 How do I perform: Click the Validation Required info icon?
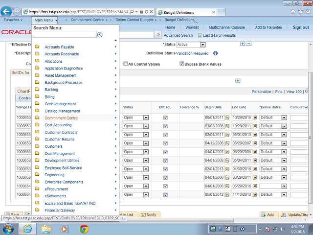click(215, 53)
